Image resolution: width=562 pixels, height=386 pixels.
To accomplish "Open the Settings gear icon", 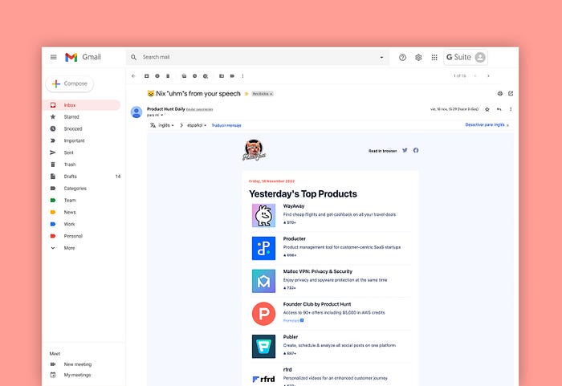I will click(x=418, y=57).
